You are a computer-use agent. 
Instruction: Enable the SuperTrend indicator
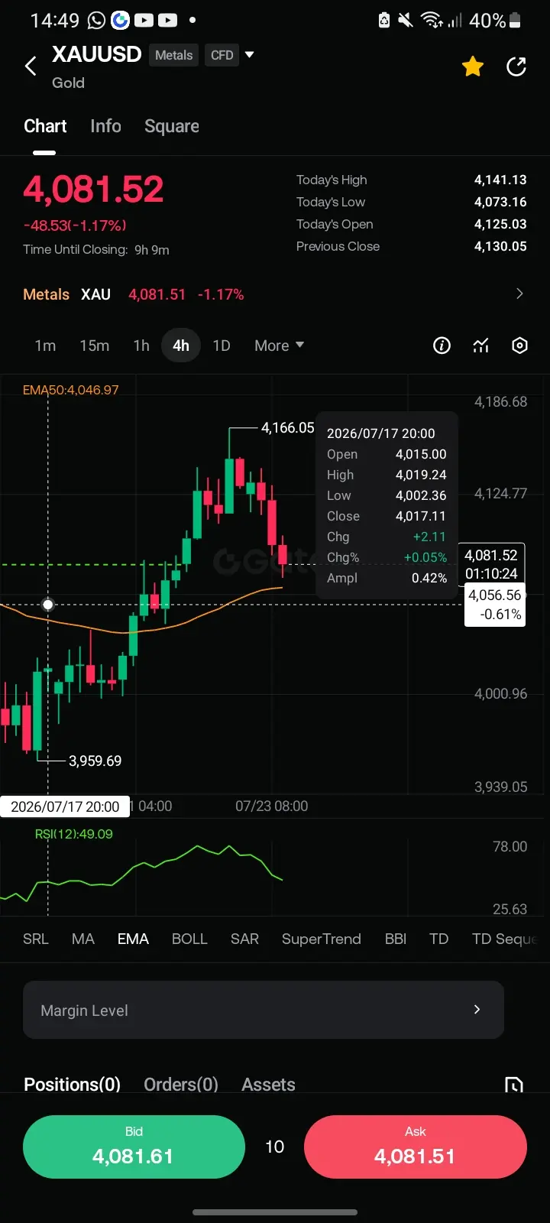pyautogui.click(x=322, y=939)
